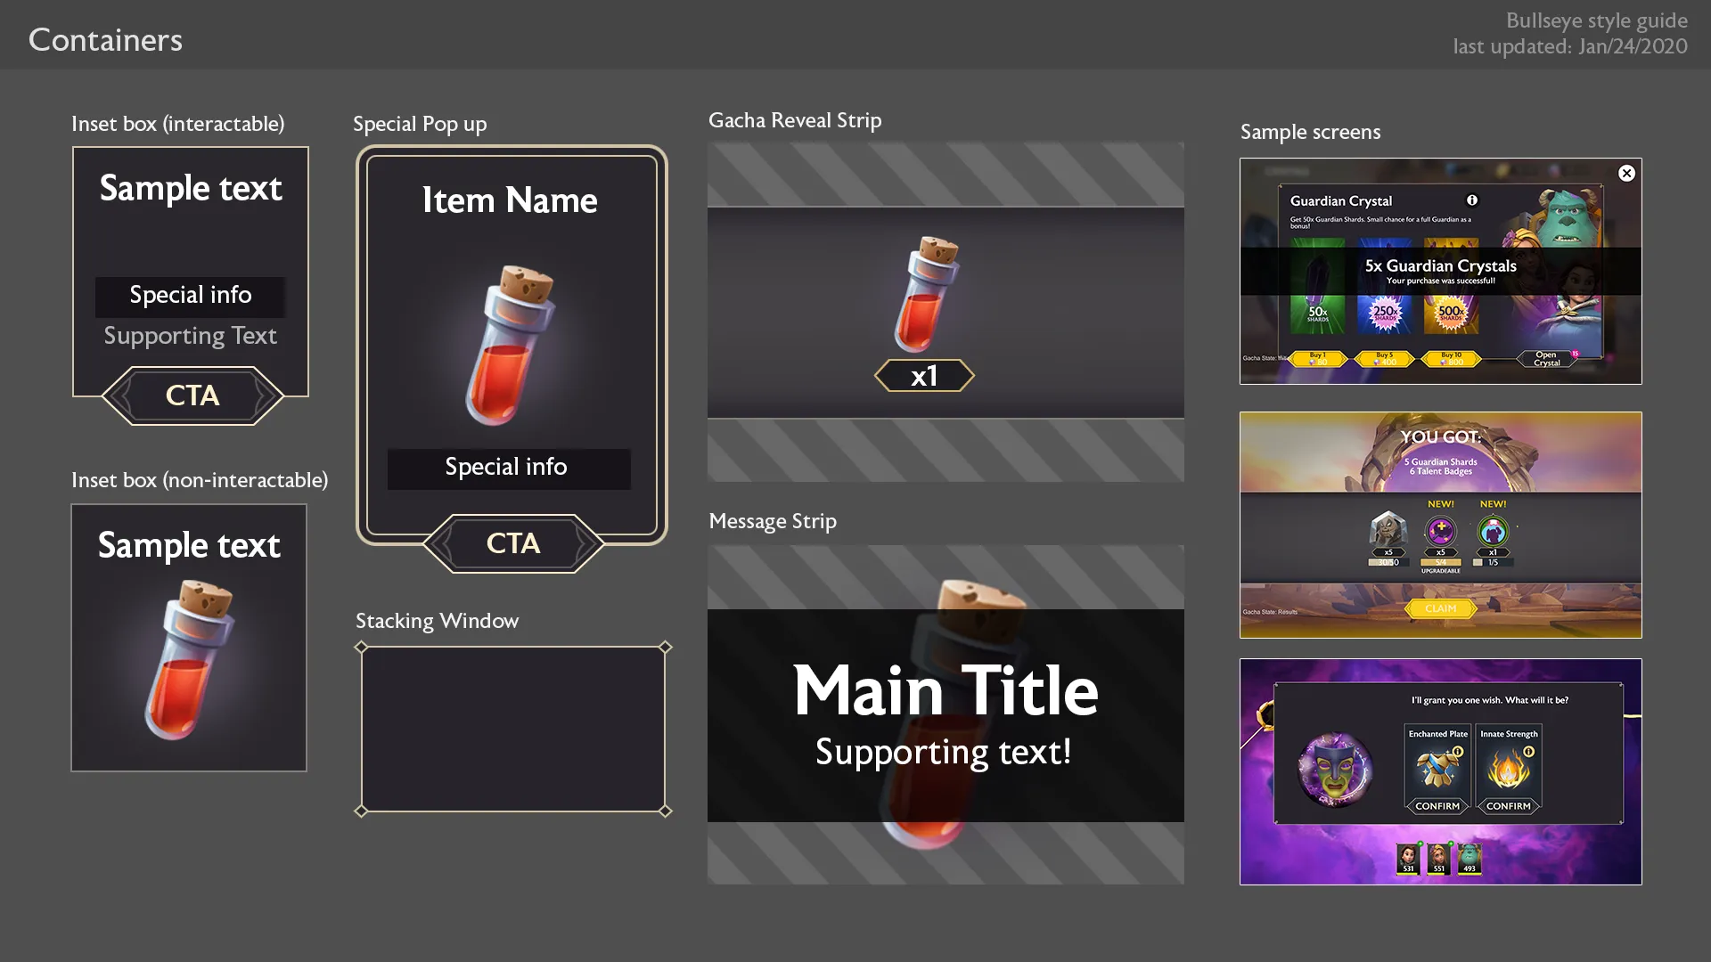The width and height of the screenshot is (1711, 962).
Task: Click CONFIRM under Enchanted Plate
Action: point(1437,806)
